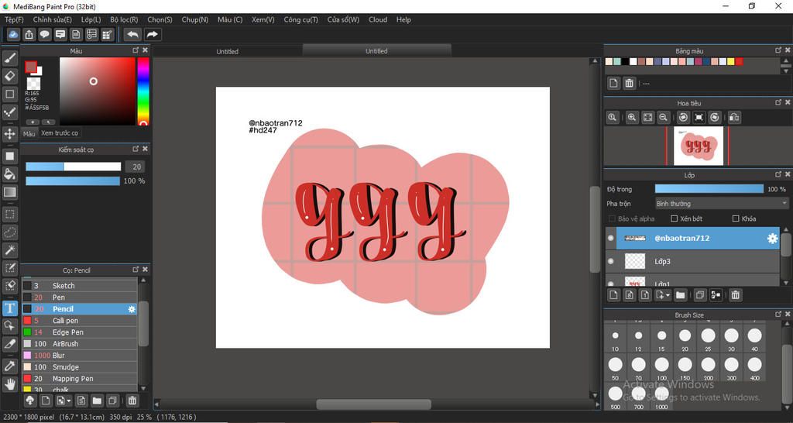Click the cloud save icon in top toolbar
The image size is (793, 423).
point(14,34)
